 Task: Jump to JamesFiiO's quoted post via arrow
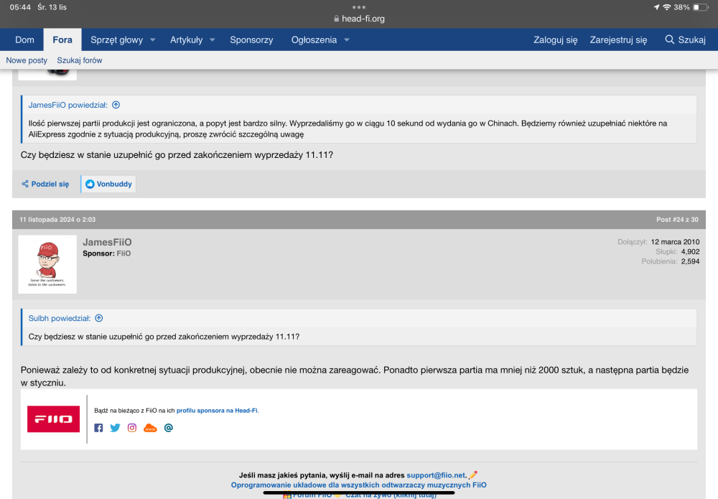[116, 105]
